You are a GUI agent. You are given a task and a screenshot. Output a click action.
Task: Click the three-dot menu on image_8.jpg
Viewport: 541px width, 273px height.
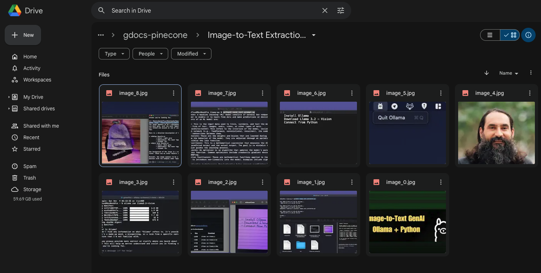coord(174,93)
